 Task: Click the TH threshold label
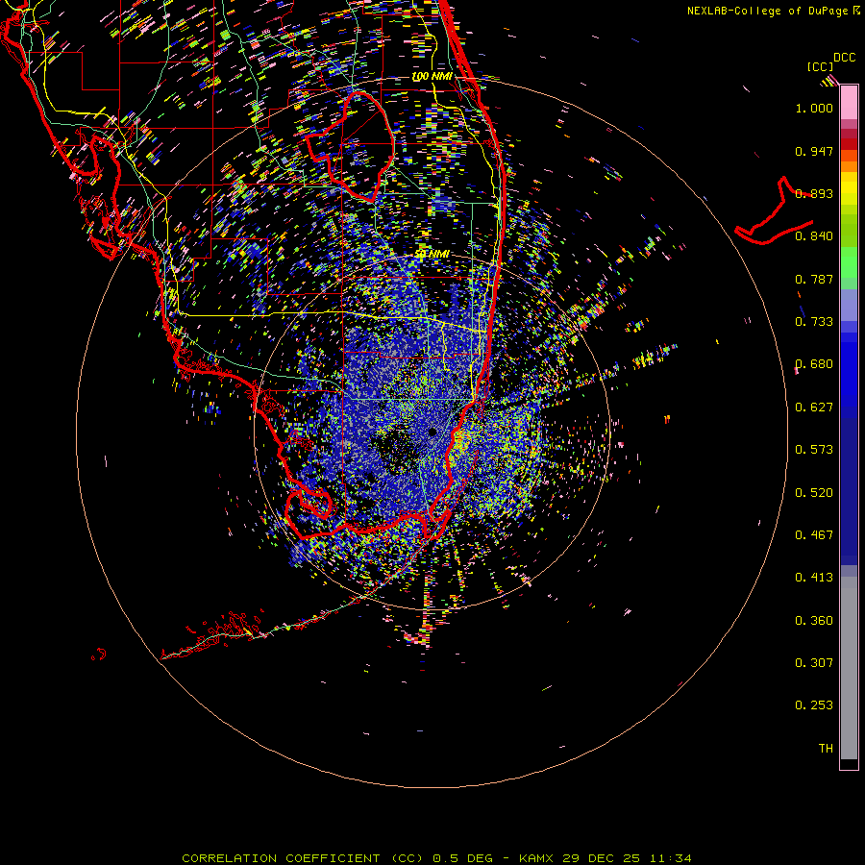(x=826, y=749)
